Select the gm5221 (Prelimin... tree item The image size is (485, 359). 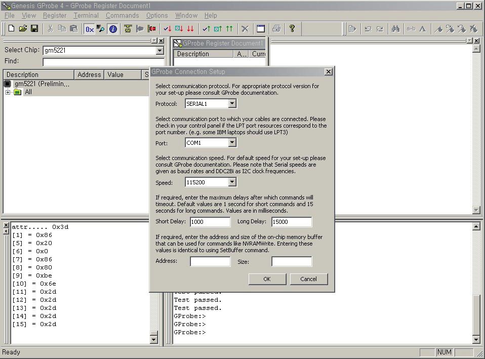click(42, 84)
